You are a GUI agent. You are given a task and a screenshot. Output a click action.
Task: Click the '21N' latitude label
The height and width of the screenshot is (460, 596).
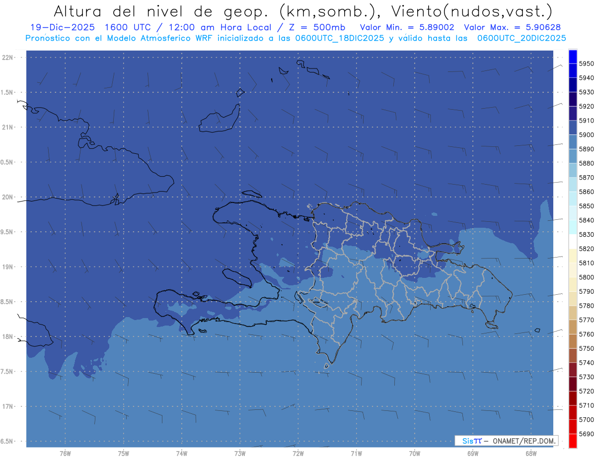[x=8, y=128]
